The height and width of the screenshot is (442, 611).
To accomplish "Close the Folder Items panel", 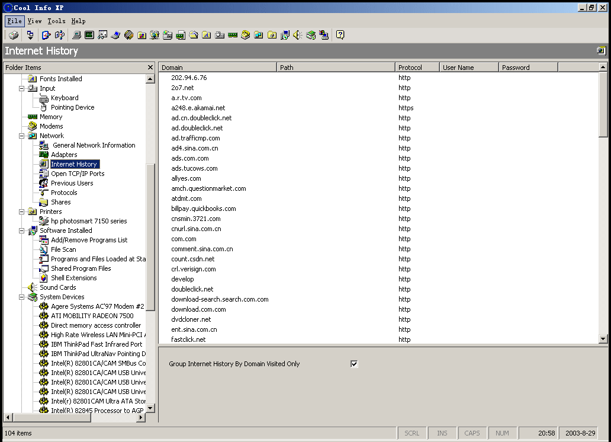I will (x=150, y=68).
